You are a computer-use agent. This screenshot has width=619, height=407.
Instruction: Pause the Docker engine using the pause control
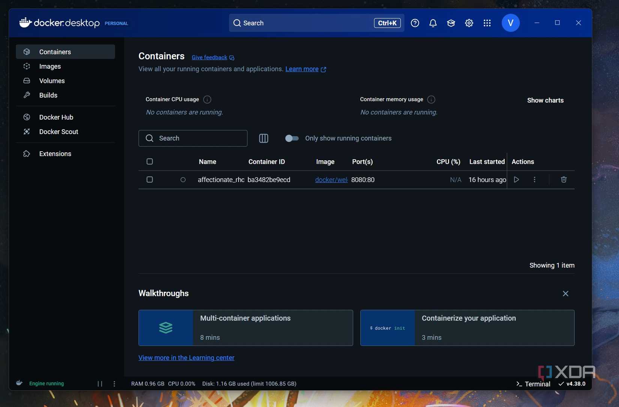tap(99, 384)
